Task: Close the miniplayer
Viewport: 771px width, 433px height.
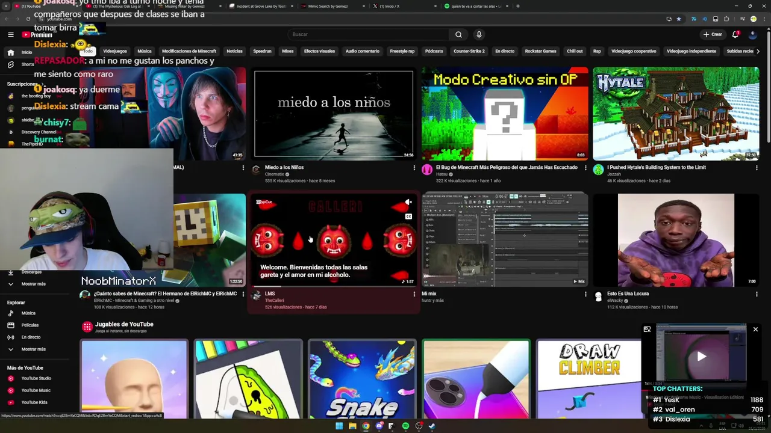Action: tap(755, 329)
